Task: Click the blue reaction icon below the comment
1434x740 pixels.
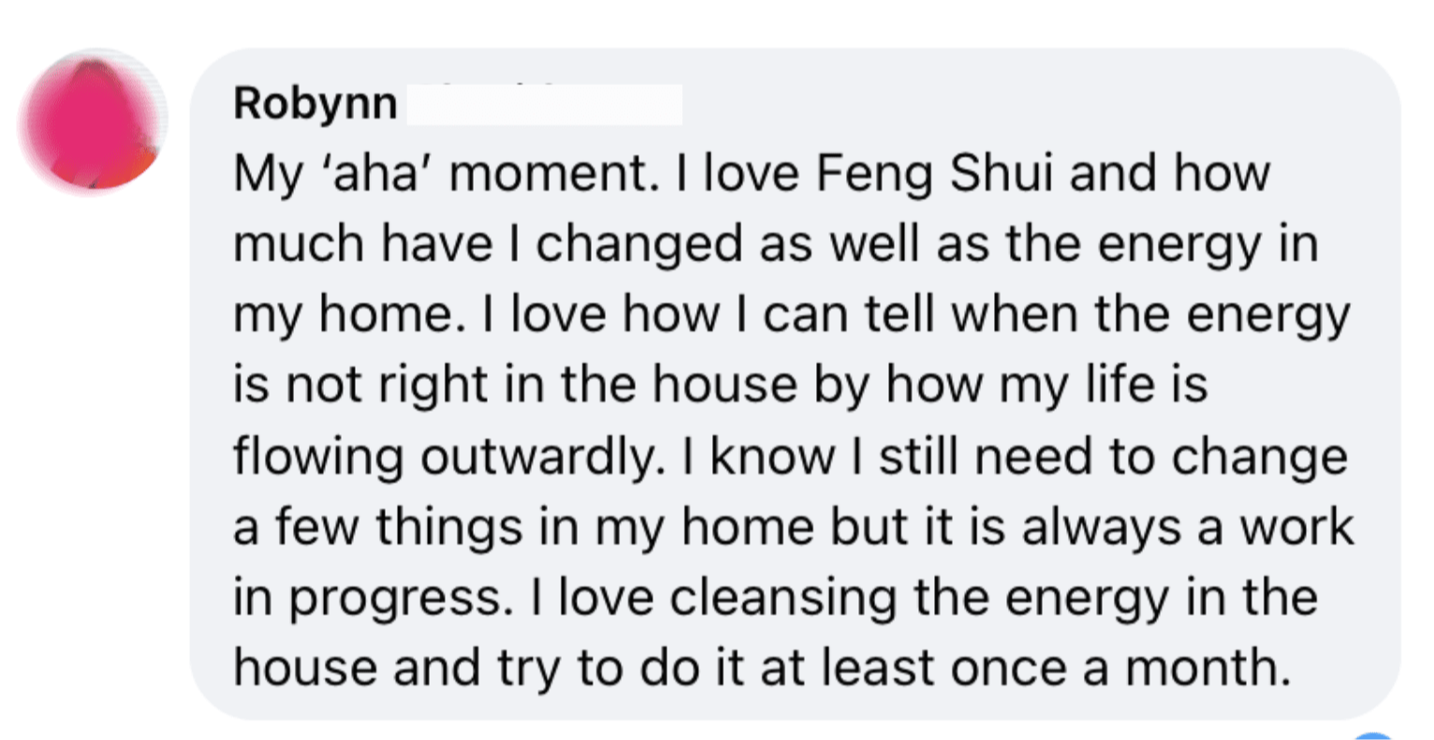Action: [x=1375, y=734]
